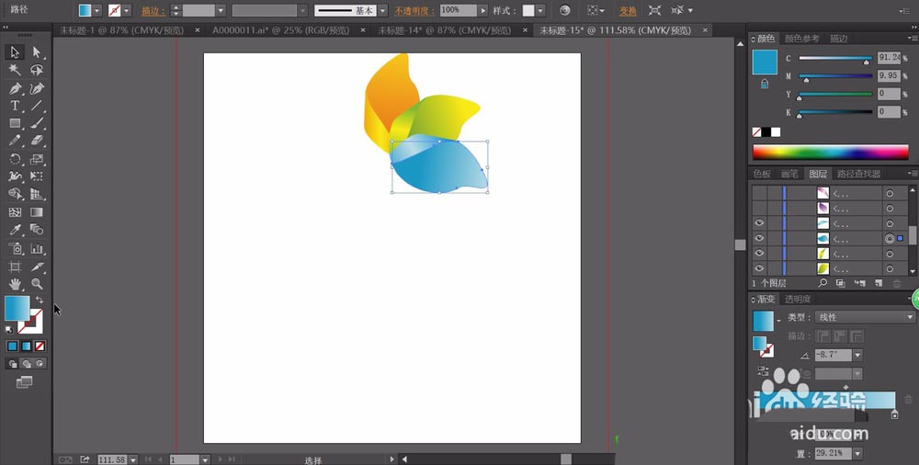Click the create new layer icon
Viewport: 919px width, 465px height.
click(878, 283)
